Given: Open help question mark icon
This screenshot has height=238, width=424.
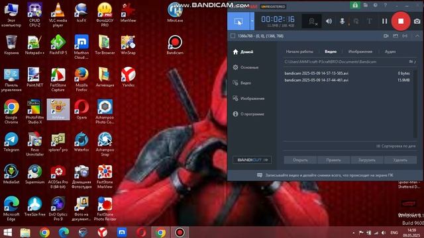Looking at the screenshot, I should [x=386, y=5].
